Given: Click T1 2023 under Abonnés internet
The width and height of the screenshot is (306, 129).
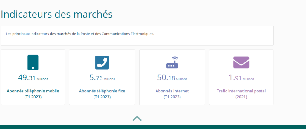Looking at the screenshot, I should 172,97.
